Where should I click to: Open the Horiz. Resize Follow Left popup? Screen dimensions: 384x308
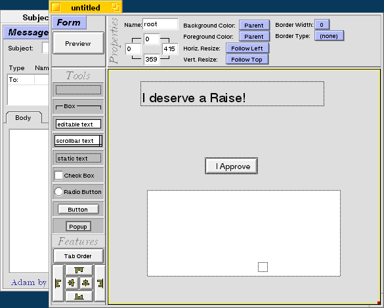(247, 48)
